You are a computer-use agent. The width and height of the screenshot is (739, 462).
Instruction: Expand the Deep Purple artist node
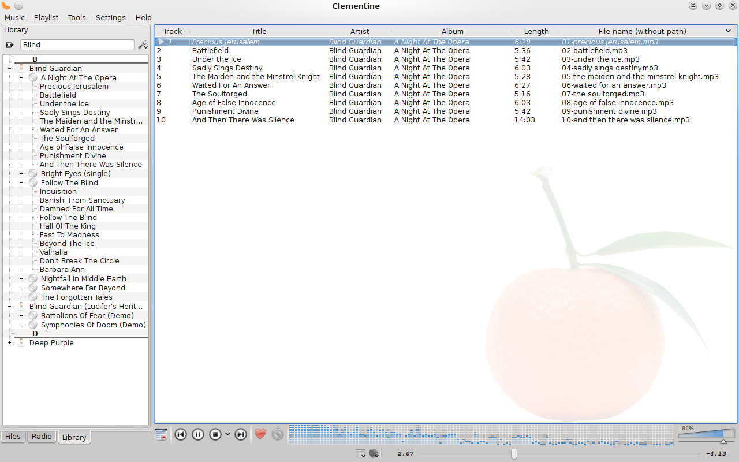click(10, 342)
